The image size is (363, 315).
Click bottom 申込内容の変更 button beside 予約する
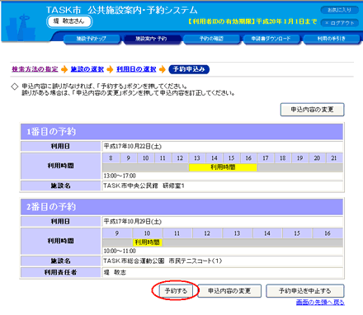click(229, 291)
